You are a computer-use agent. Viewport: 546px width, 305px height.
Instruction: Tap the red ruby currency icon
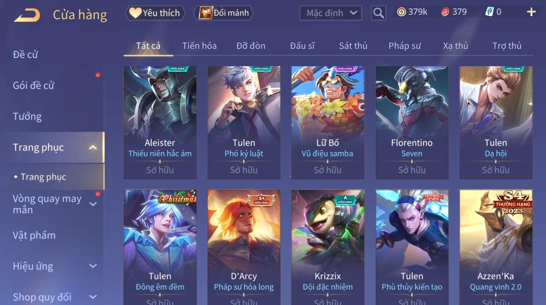[445, 12]
